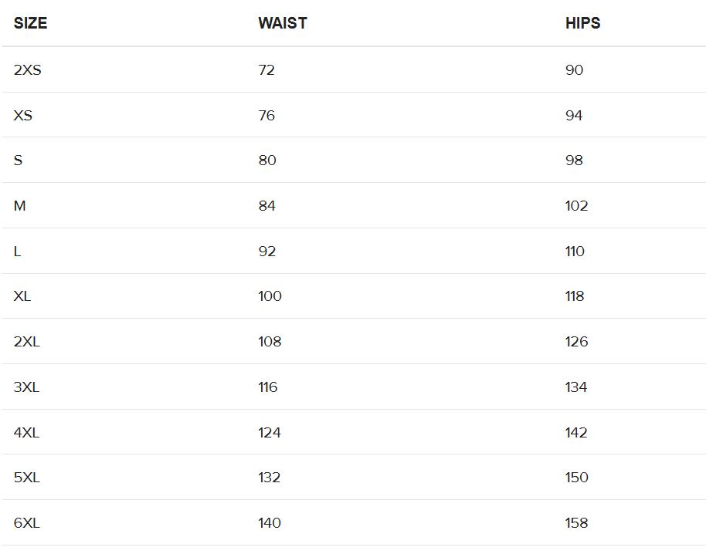Click the S size label
Viewport: 706px width, 554px height.
click(x=18, y=160)
